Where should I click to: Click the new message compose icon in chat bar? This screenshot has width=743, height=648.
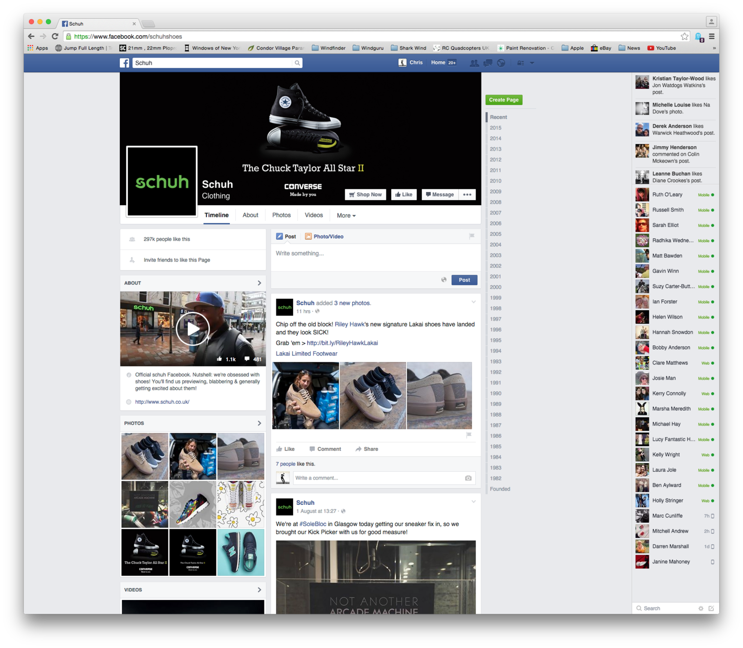711,608
